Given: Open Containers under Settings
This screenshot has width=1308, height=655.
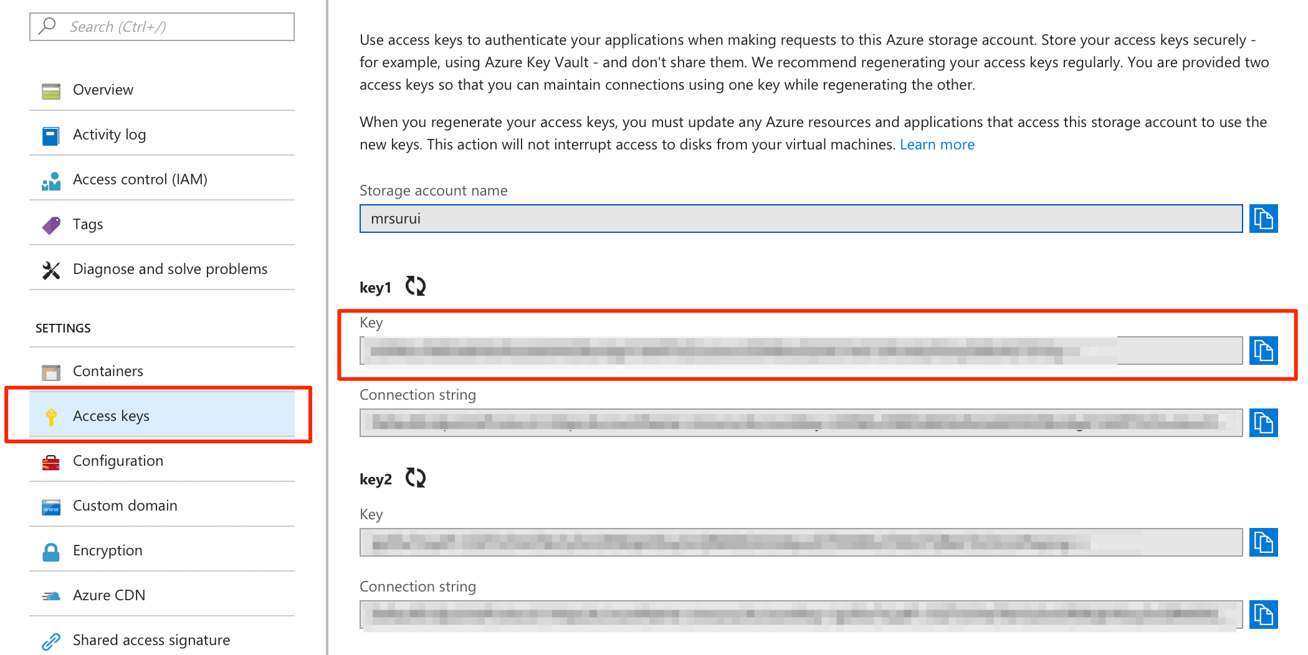Looking at the screenshot, I should click(x=108, y=370).
